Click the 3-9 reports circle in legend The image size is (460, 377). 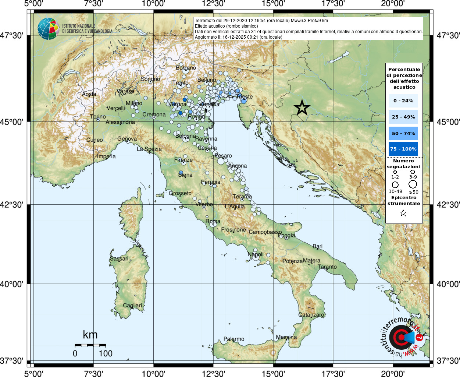coord(413,172)
